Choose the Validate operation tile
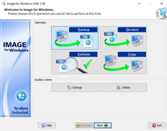This screenshot has height=131, width=167. [75, 62]
